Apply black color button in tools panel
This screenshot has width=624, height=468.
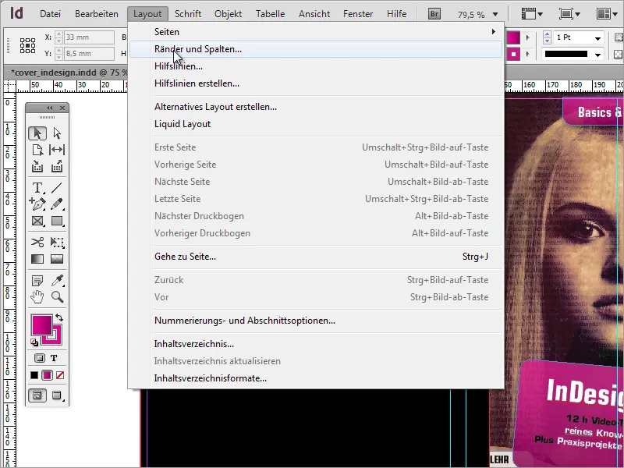point(34,375)
